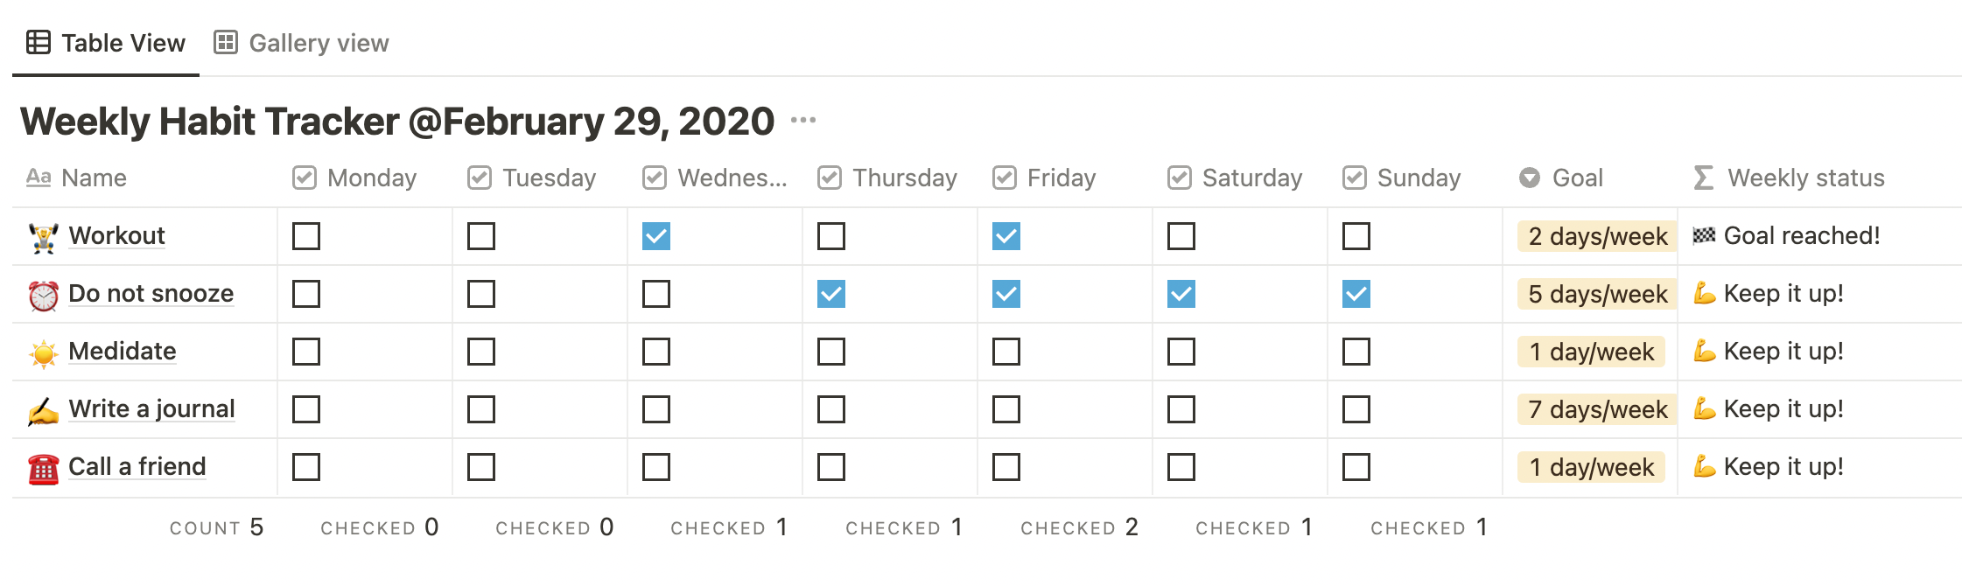Click the alarm clock icon beside Do not snooze

tap(44, 295)
